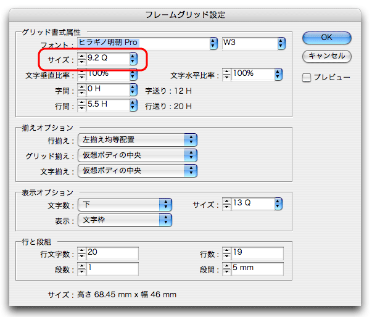Open the 文字数 position dropdown
The width and height of the screenshot is (372, 317).
coord(166,204)
